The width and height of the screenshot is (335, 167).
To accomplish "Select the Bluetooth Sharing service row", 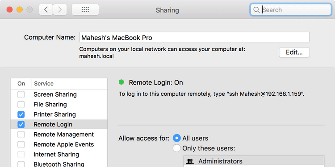I will click(x=59, y=163).
